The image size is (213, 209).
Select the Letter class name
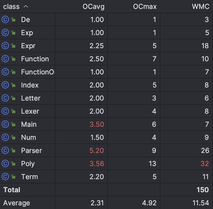31,98
